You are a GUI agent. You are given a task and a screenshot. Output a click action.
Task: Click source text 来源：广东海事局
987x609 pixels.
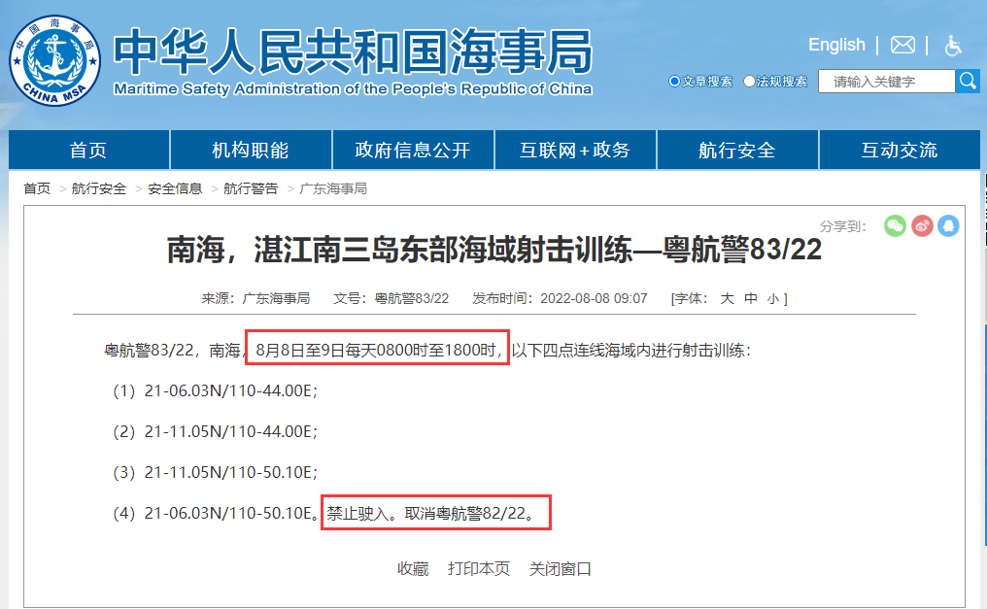tap(255, 298)
